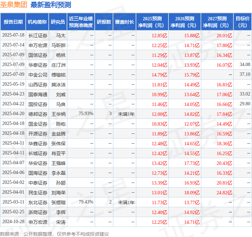Select the 12.85亿 profit value
The height and width of the screenshot is (237, 252).
(159, 36)
